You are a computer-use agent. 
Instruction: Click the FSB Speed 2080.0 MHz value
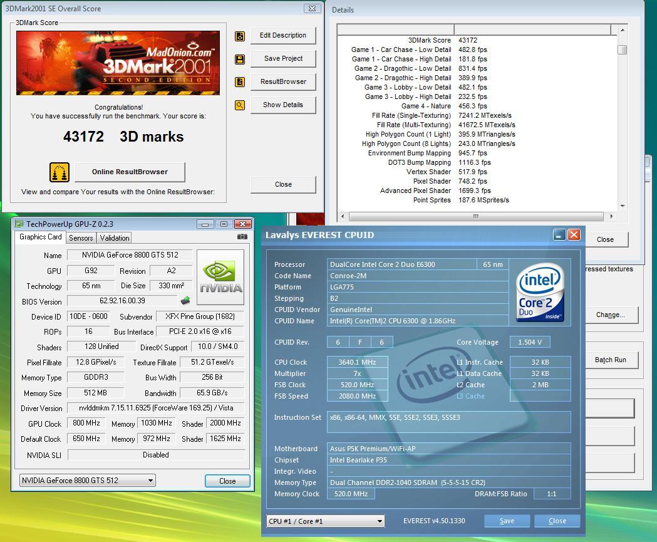tap(358, 396)
